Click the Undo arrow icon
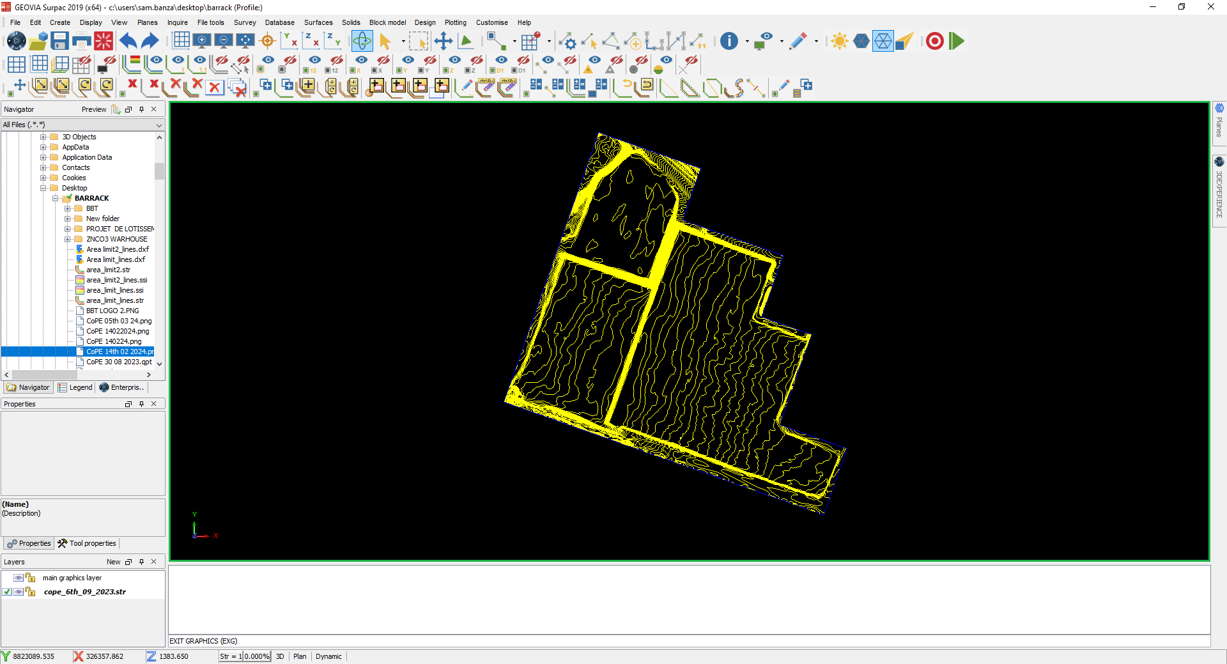The image size is (1227, 664). click(x=128, y=42)
